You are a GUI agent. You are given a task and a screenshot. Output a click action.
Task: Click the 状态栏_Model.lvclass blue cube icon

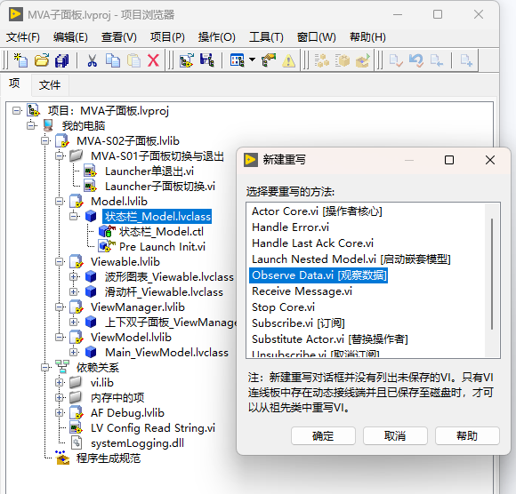pos(91,217)
